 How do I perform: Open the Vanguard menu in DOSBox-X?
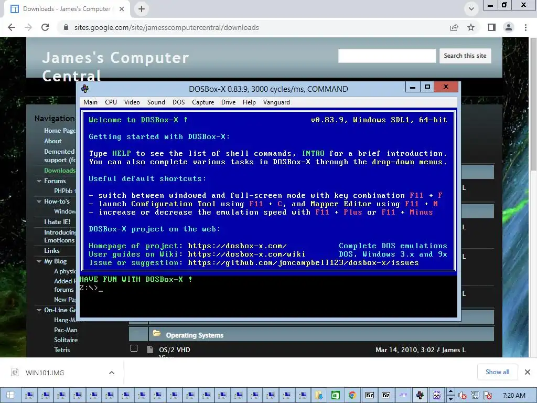click(276, 102)
